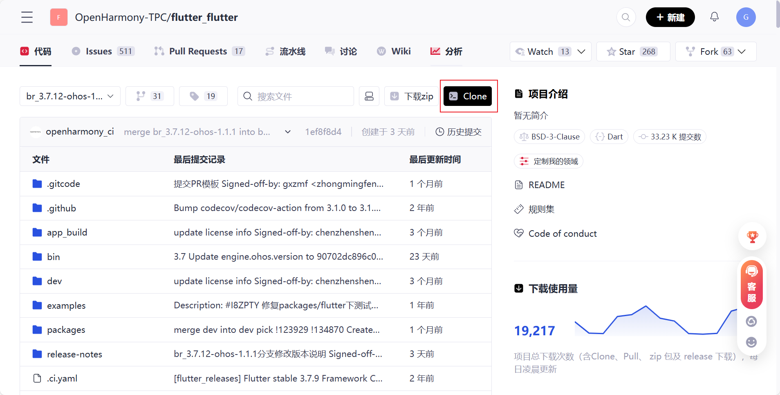Open the 讨论 discussion tab
The image size is (780, 395).
341,52
